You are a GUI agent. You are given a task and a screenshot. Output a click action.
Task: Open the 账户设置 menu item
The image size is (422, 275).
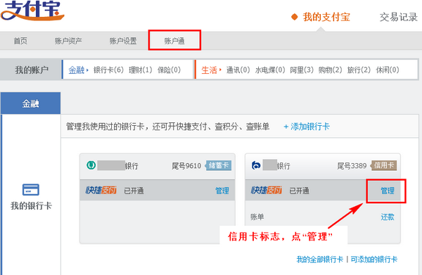coord(123,41)
